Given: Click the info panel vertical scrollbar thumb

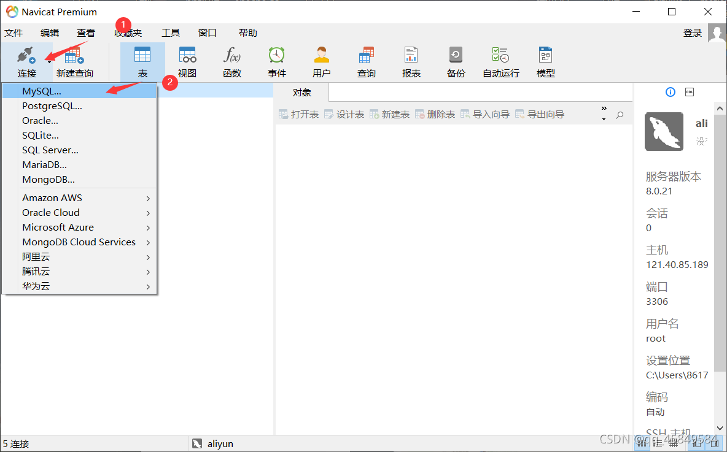Looking at the screenshot, I should tap(720, 243).
